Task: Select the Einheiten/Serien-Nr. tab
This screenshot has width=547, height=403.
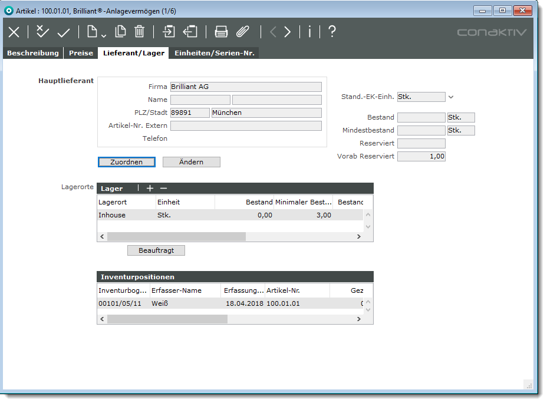Action: point(214,53)
